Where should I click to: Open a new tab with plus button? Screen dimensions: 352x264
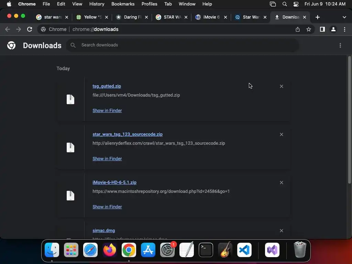pos(317,17)
